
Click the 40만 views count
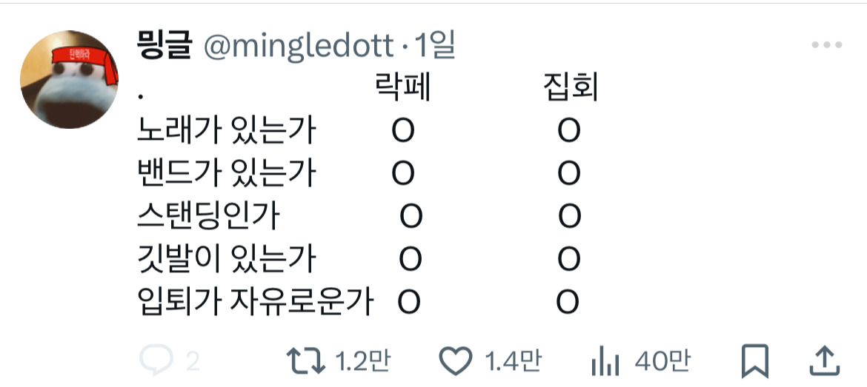pos(662,361)
